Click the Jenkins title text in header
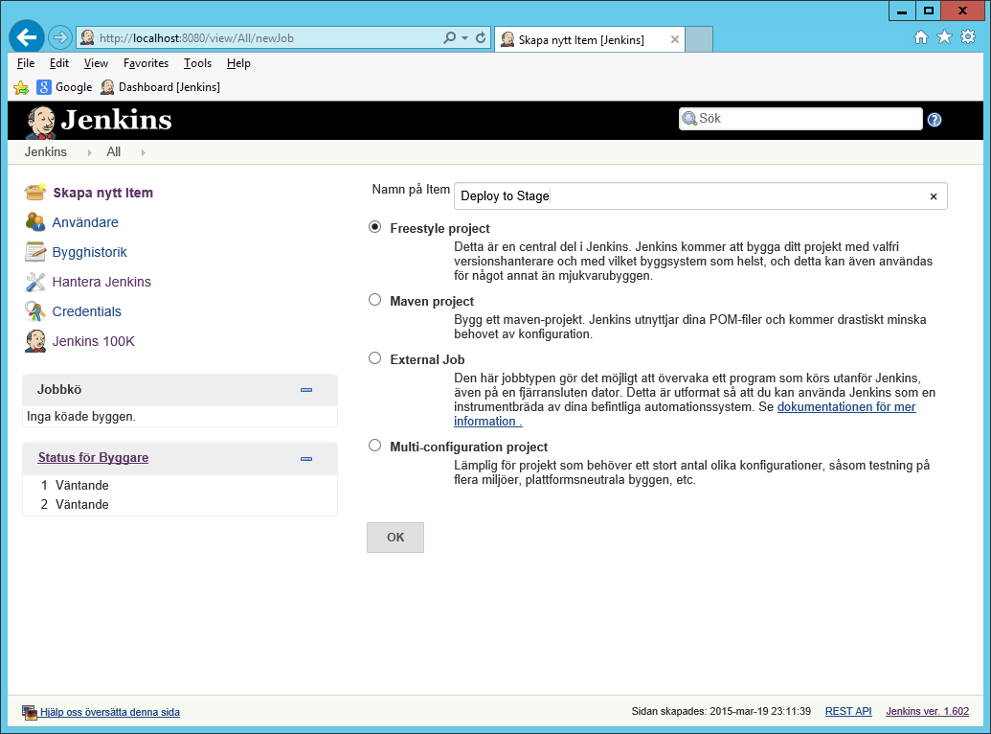The height and width of the screenshot is (734, 991). (x=116, y=120)
